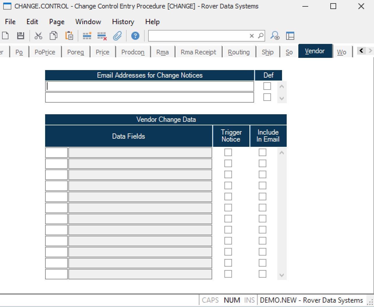
Task: Clear the toolbar search box with X
Action: point(252,36)
